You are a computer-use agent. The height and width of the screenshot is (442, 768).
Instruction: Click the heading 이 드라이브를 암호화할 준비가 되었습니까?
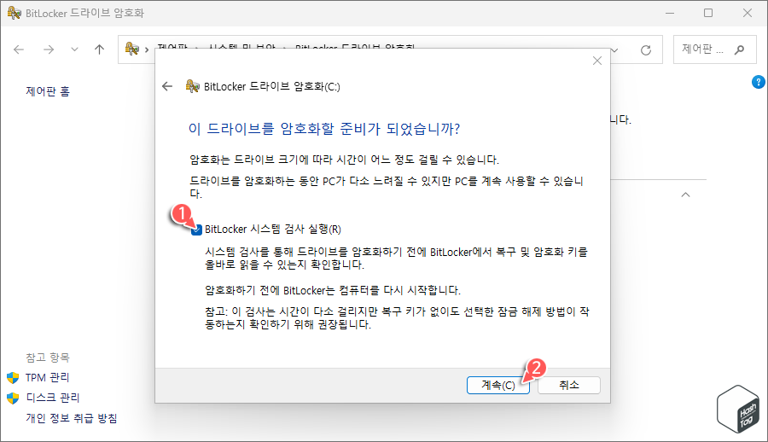click(324, 129)
